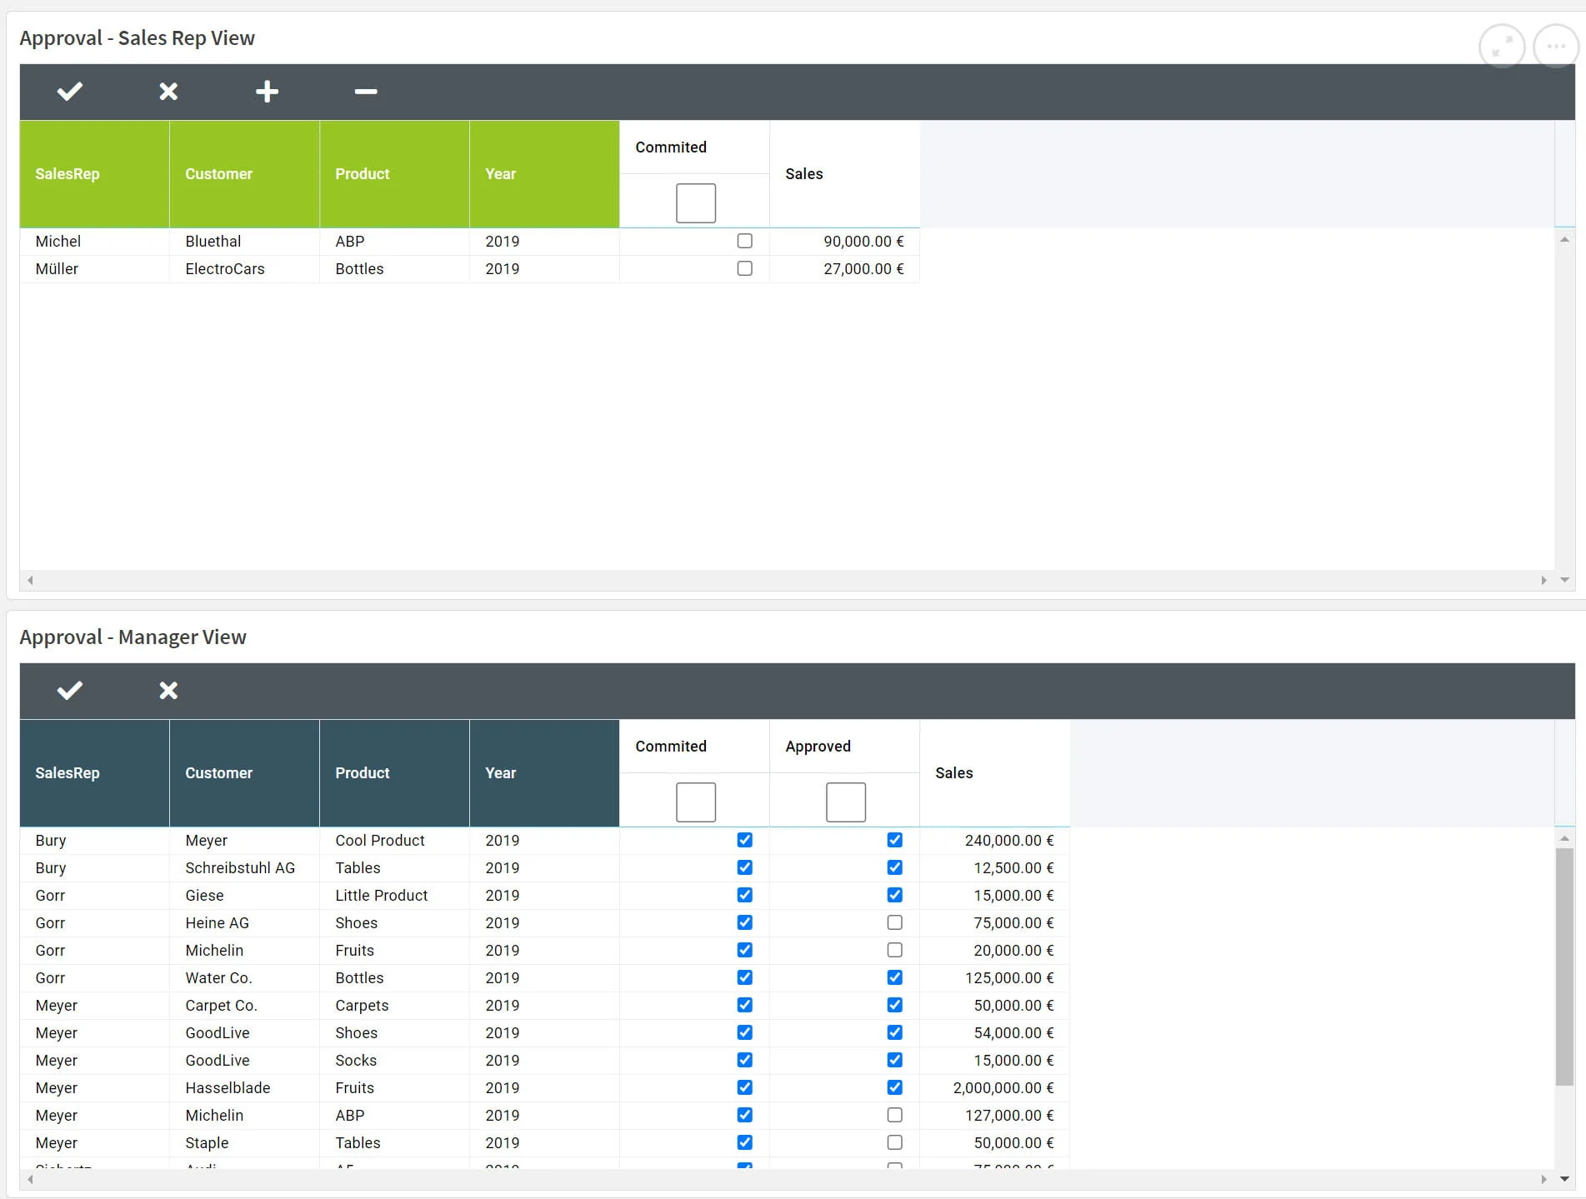Enable Approved for Gorr Heine AG Shoes
The image size is (1586, 1199).
click(894, 923)
